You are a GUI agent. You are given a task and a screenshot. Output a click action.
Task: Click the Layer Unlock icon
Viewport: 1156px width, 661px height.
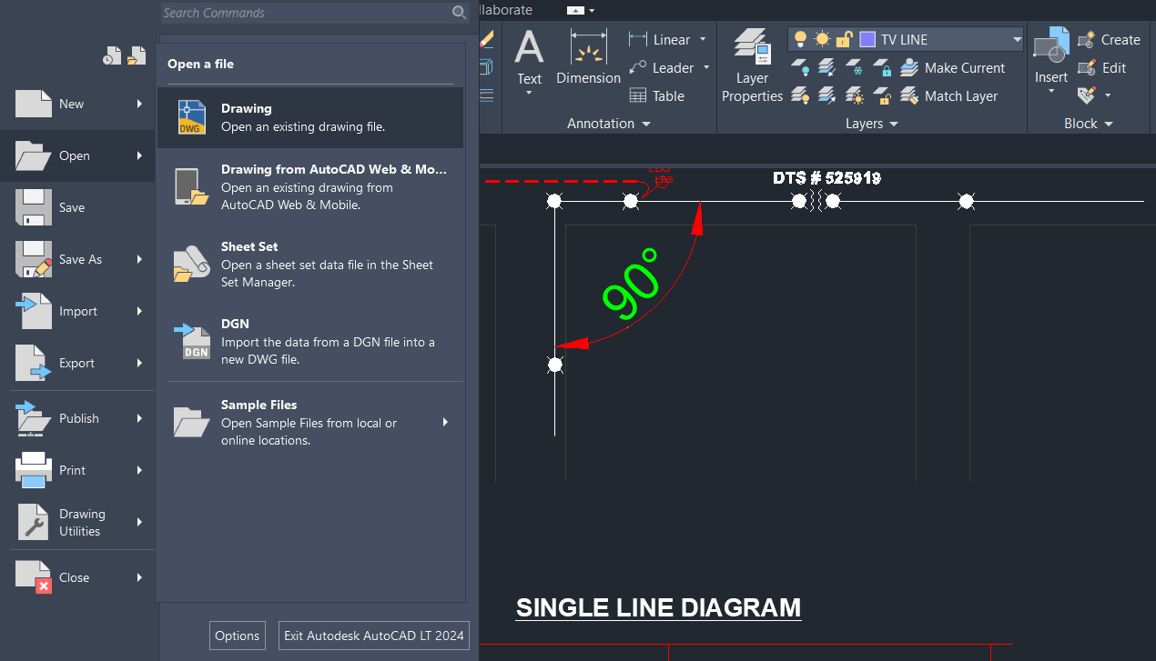[x=882, y=95]
